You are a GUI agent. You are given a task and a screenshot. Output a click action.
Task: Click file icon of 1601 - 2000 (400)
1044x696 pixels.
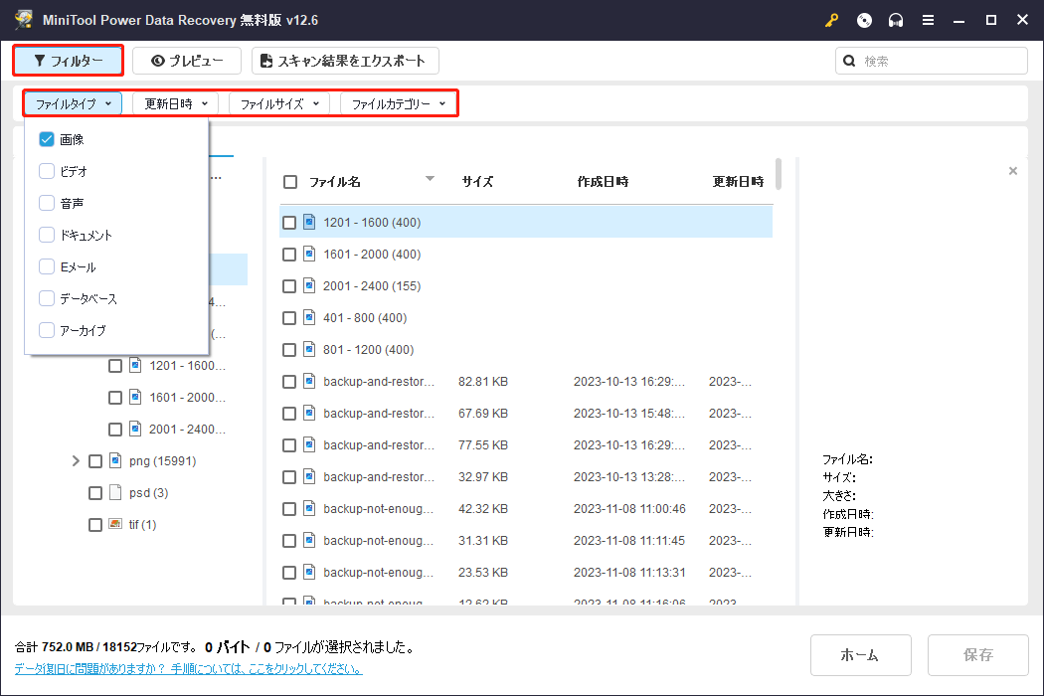tap(309, 254)
